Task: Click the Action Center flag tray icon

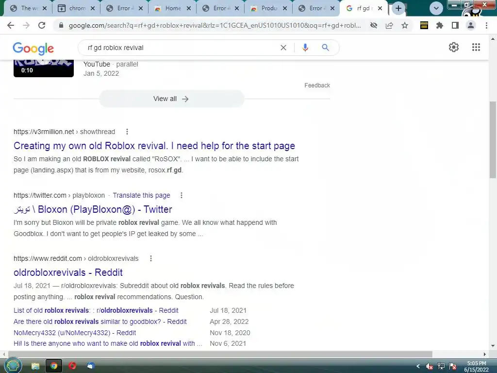Action: 453,367
